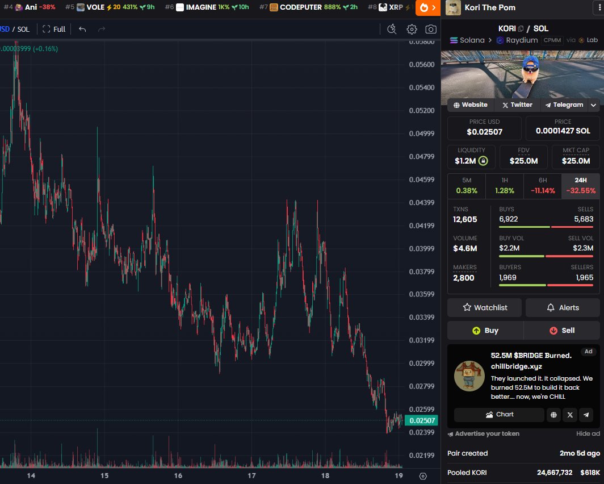This screenshot has height=484, width=604.
Task: Click the buys versus sells ratio bar
Action: tap(546, 227)
